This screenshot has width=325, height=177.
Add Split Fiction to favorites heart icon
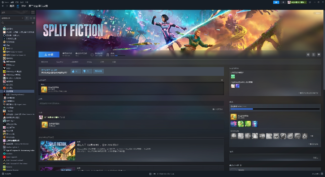coord(319,54)
